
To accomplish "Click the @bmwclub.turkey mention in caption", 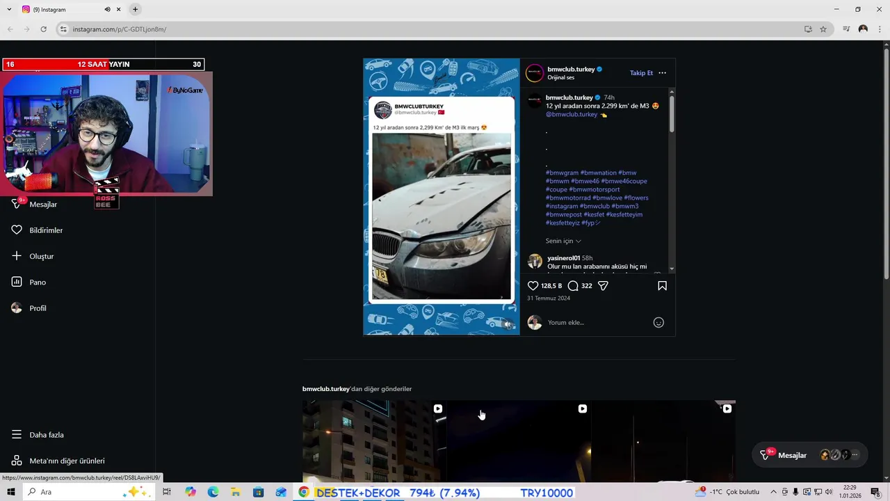I will (x=572, y=114).
